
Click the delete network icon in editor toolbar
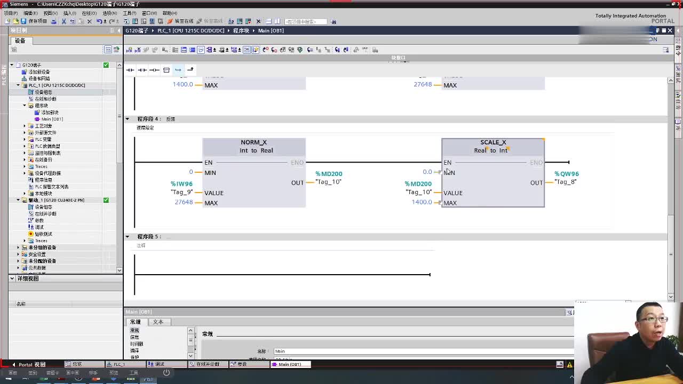point(138,50)
